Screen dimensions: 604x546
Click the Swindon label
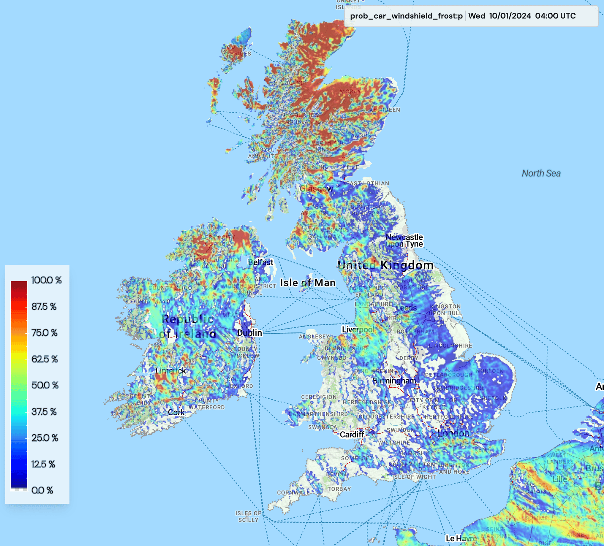pos(401,430)
